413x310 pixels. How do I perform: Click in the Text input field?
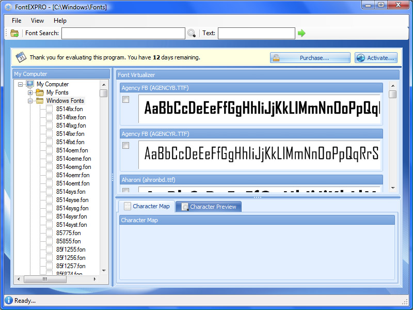[256, 33]
